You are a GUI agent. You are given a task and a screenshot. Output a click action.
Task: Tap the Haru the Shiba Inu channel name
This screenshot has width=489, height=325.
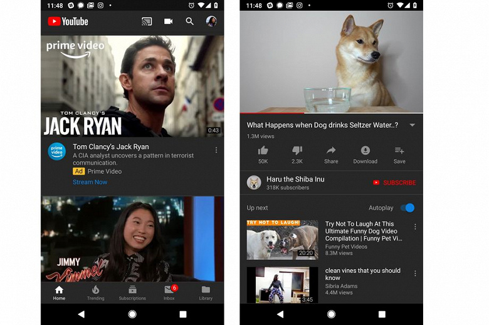click(295, 179)
